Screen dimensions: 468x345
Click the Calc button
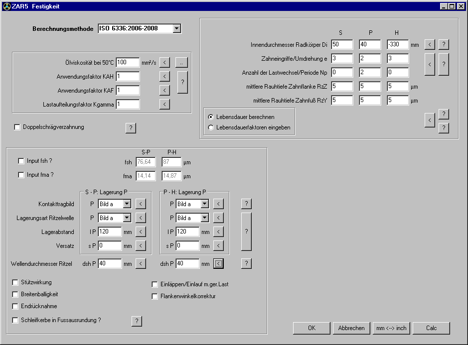click(431, 328)
